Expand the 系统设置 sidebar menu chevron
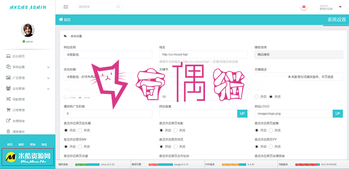The height and width of the screenshot is (169, 349). click(48, 67)
